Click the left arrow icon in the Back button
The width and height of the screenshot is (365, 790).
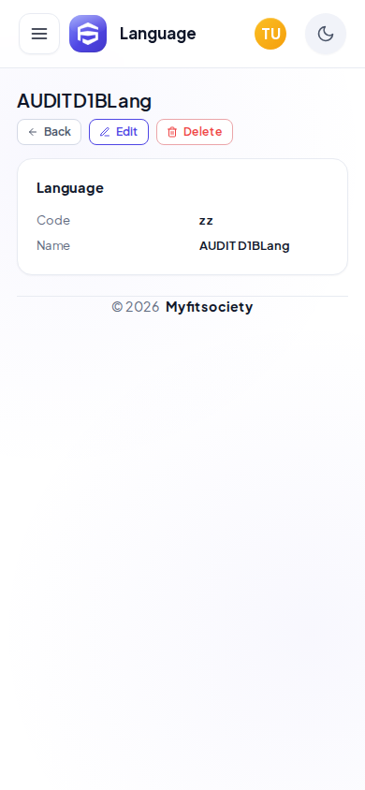(x=33, y=132)
